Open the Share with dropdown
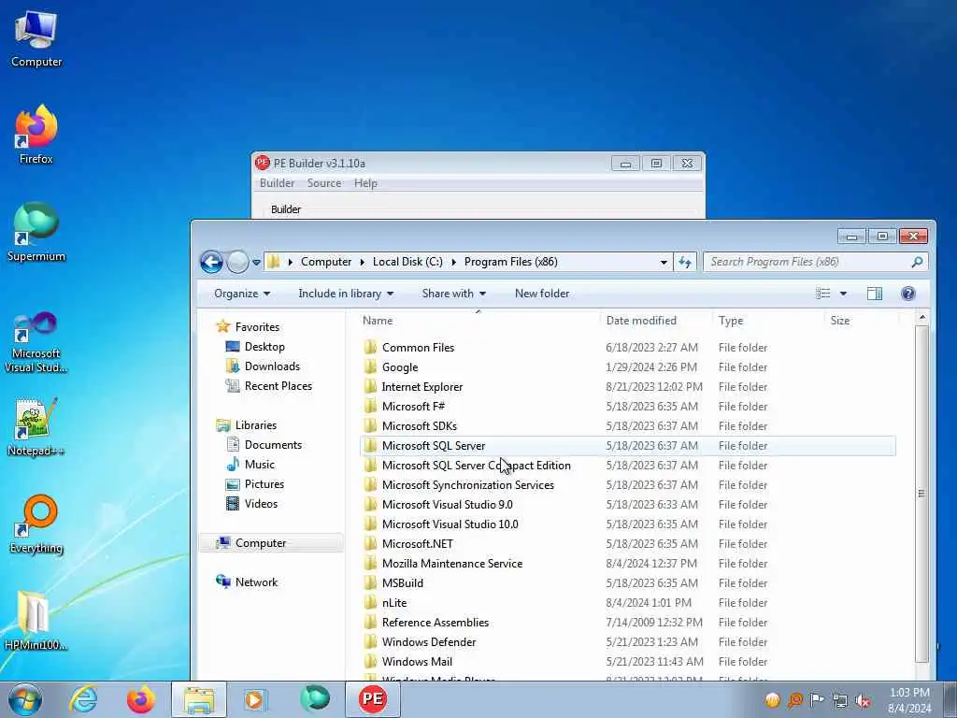This screenshot has width=957, height=718. (453, 294)
